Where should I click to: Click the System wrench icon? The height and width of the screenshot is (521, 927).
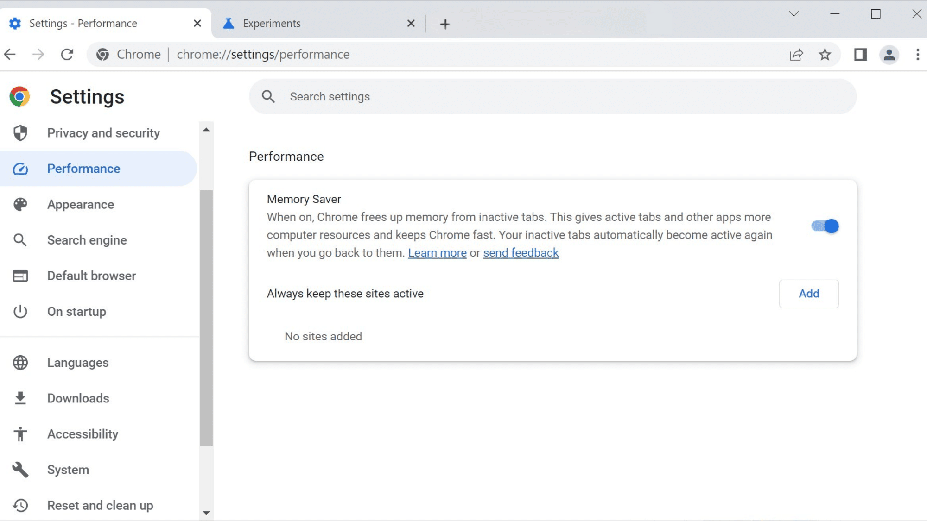[20, 470]
